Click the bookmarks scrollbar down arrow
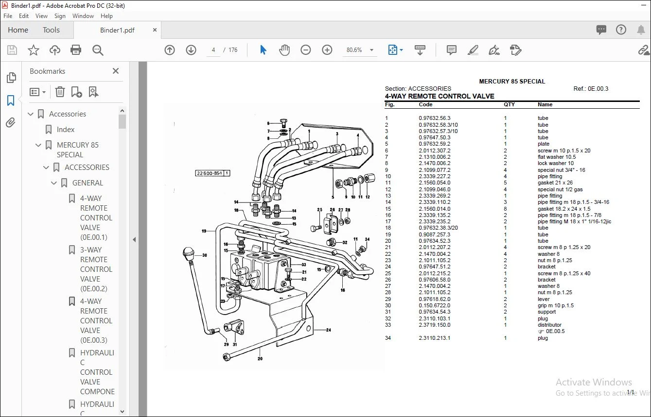 pos(122,412)
